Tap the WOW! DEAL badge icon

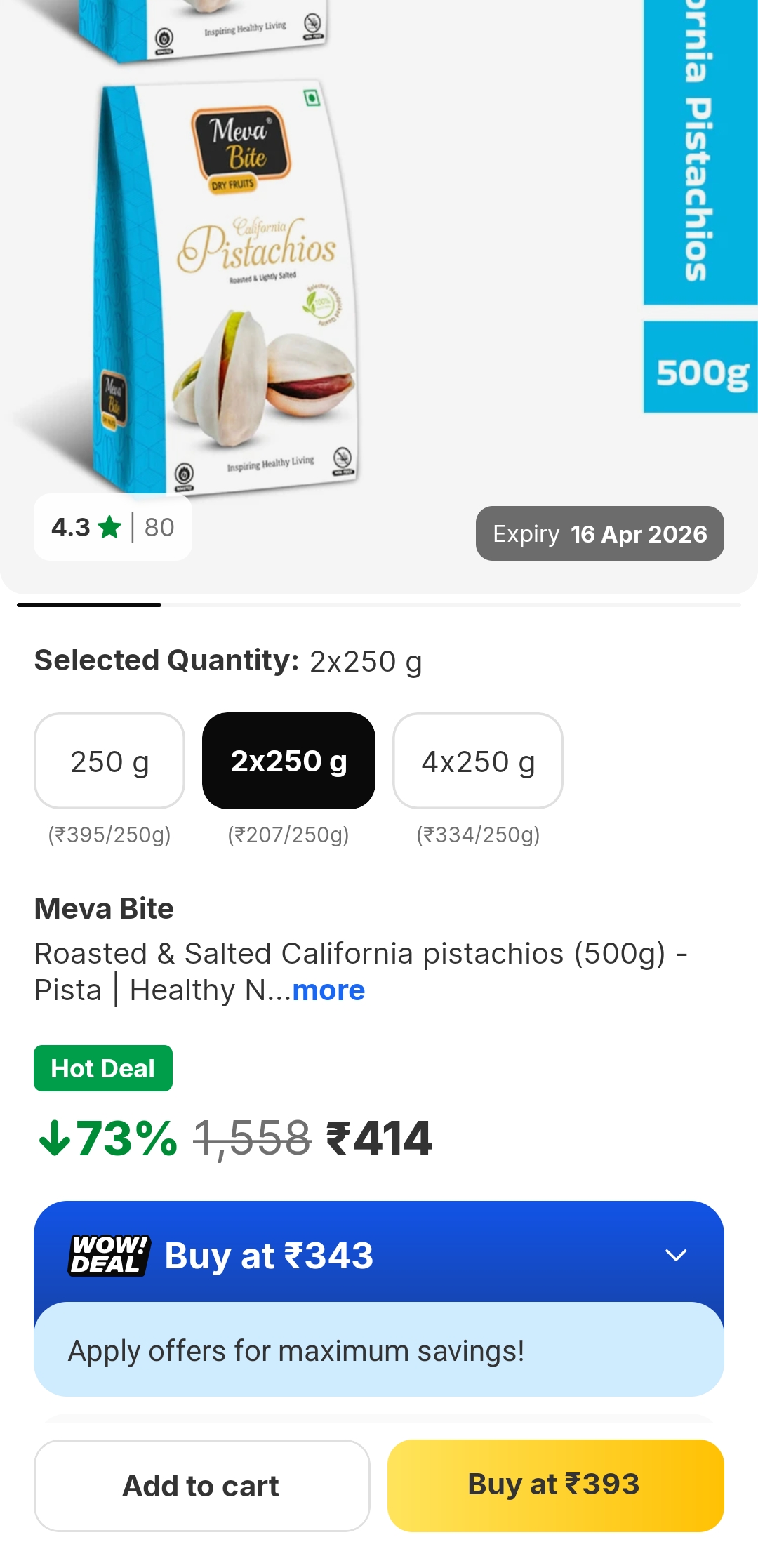(109, 1255)
